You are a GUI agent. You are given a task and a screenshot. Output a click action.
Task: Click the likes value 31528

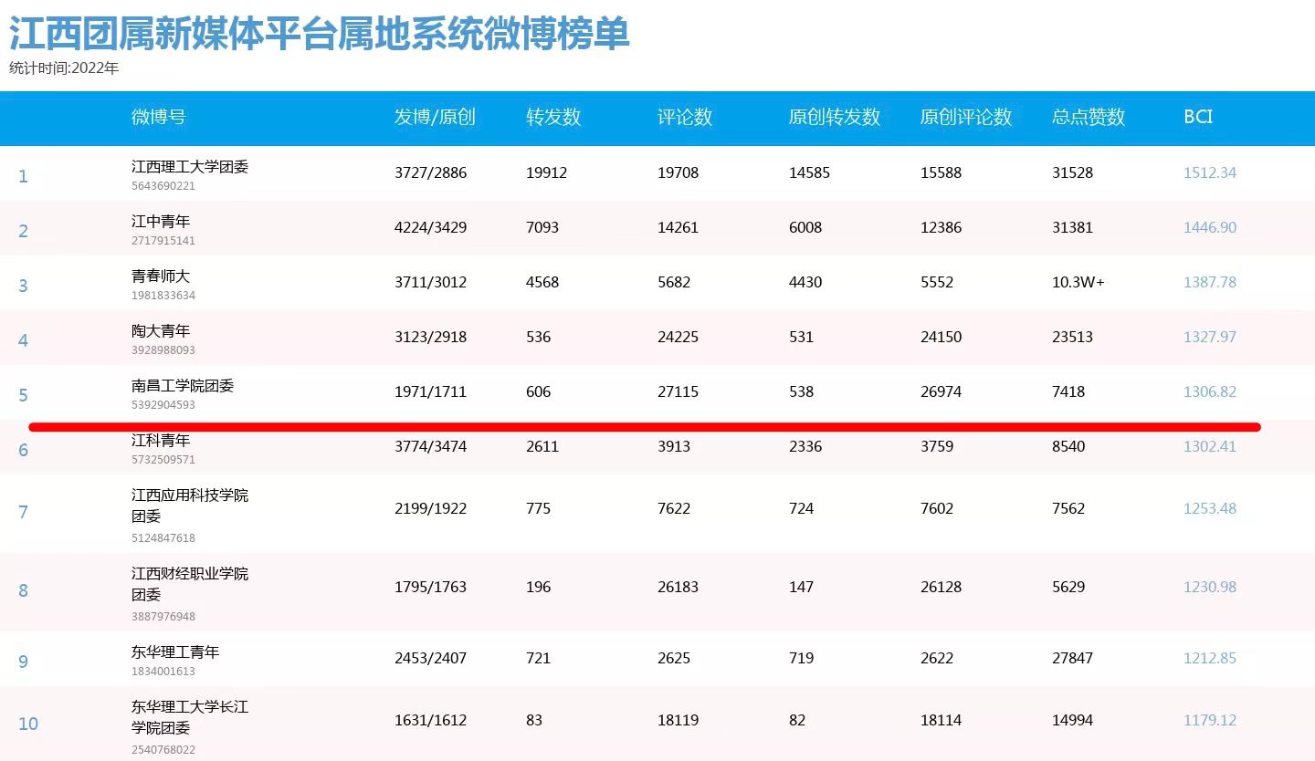1072,172
